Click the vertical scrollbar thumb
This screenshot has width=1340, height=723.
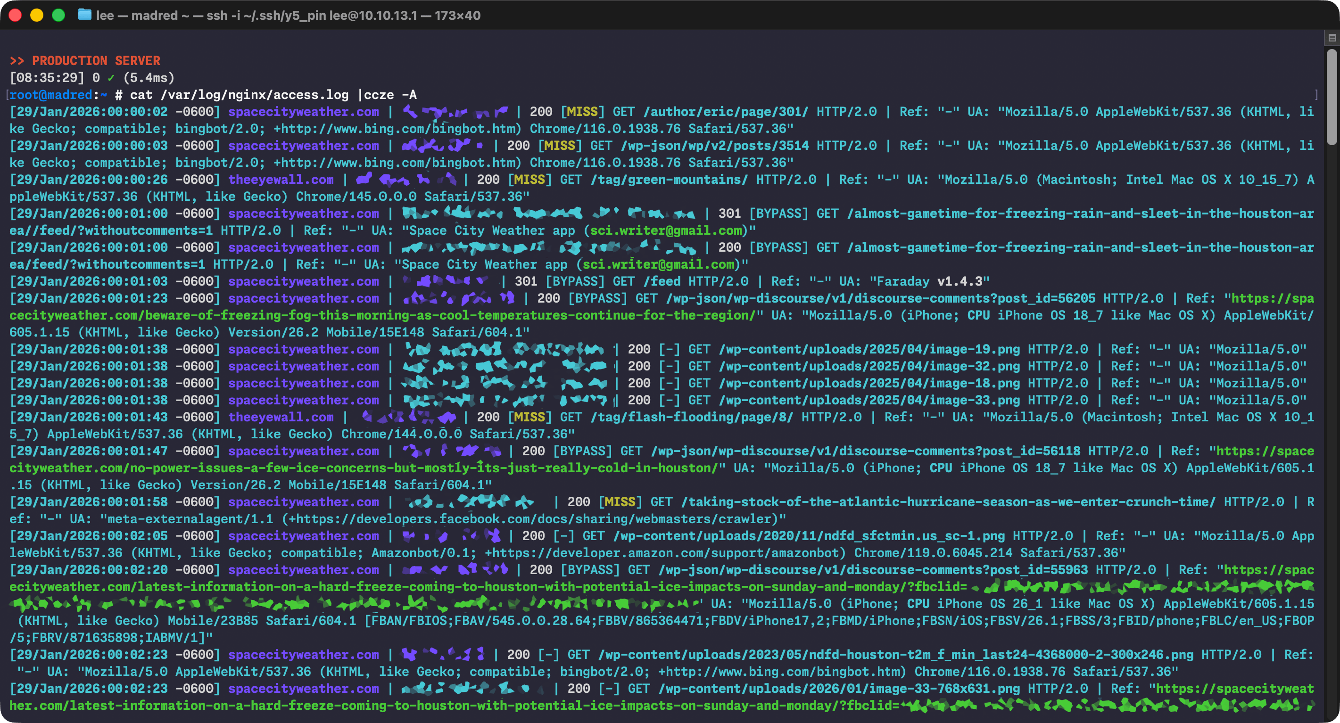point(1332,96)
